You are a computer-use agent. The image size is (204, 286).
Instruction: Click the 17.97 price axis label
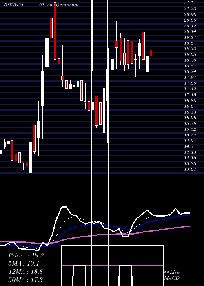(x=190, y=77)
